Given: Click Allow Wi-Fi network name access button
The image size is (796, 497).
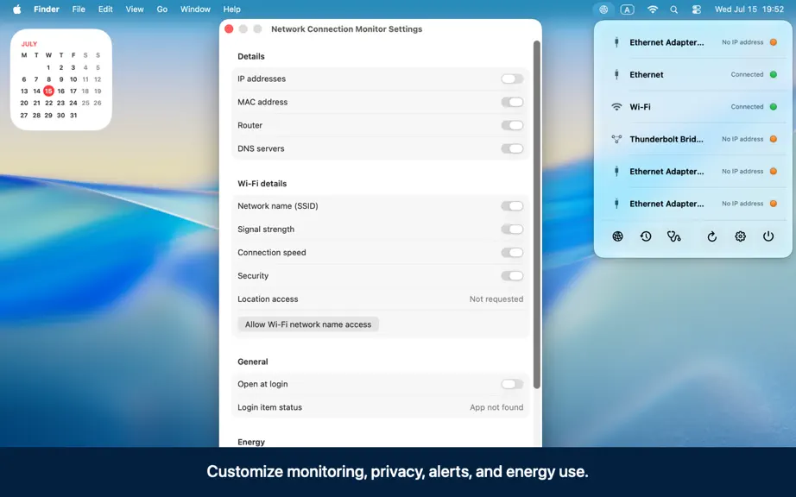Looking at the screenshot, I should point(308,324).
